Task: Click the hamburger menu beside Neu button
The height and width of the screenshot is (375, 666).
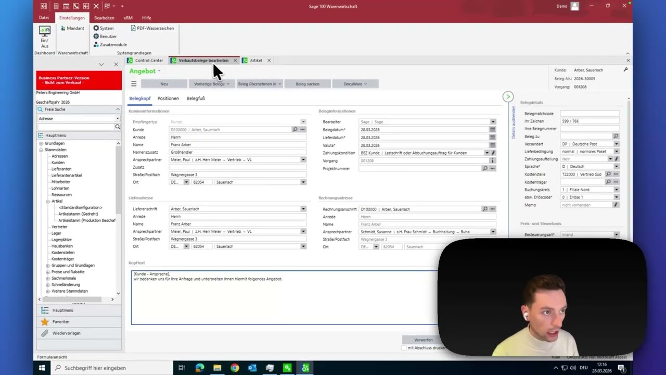Action: (x=134, y=83)
